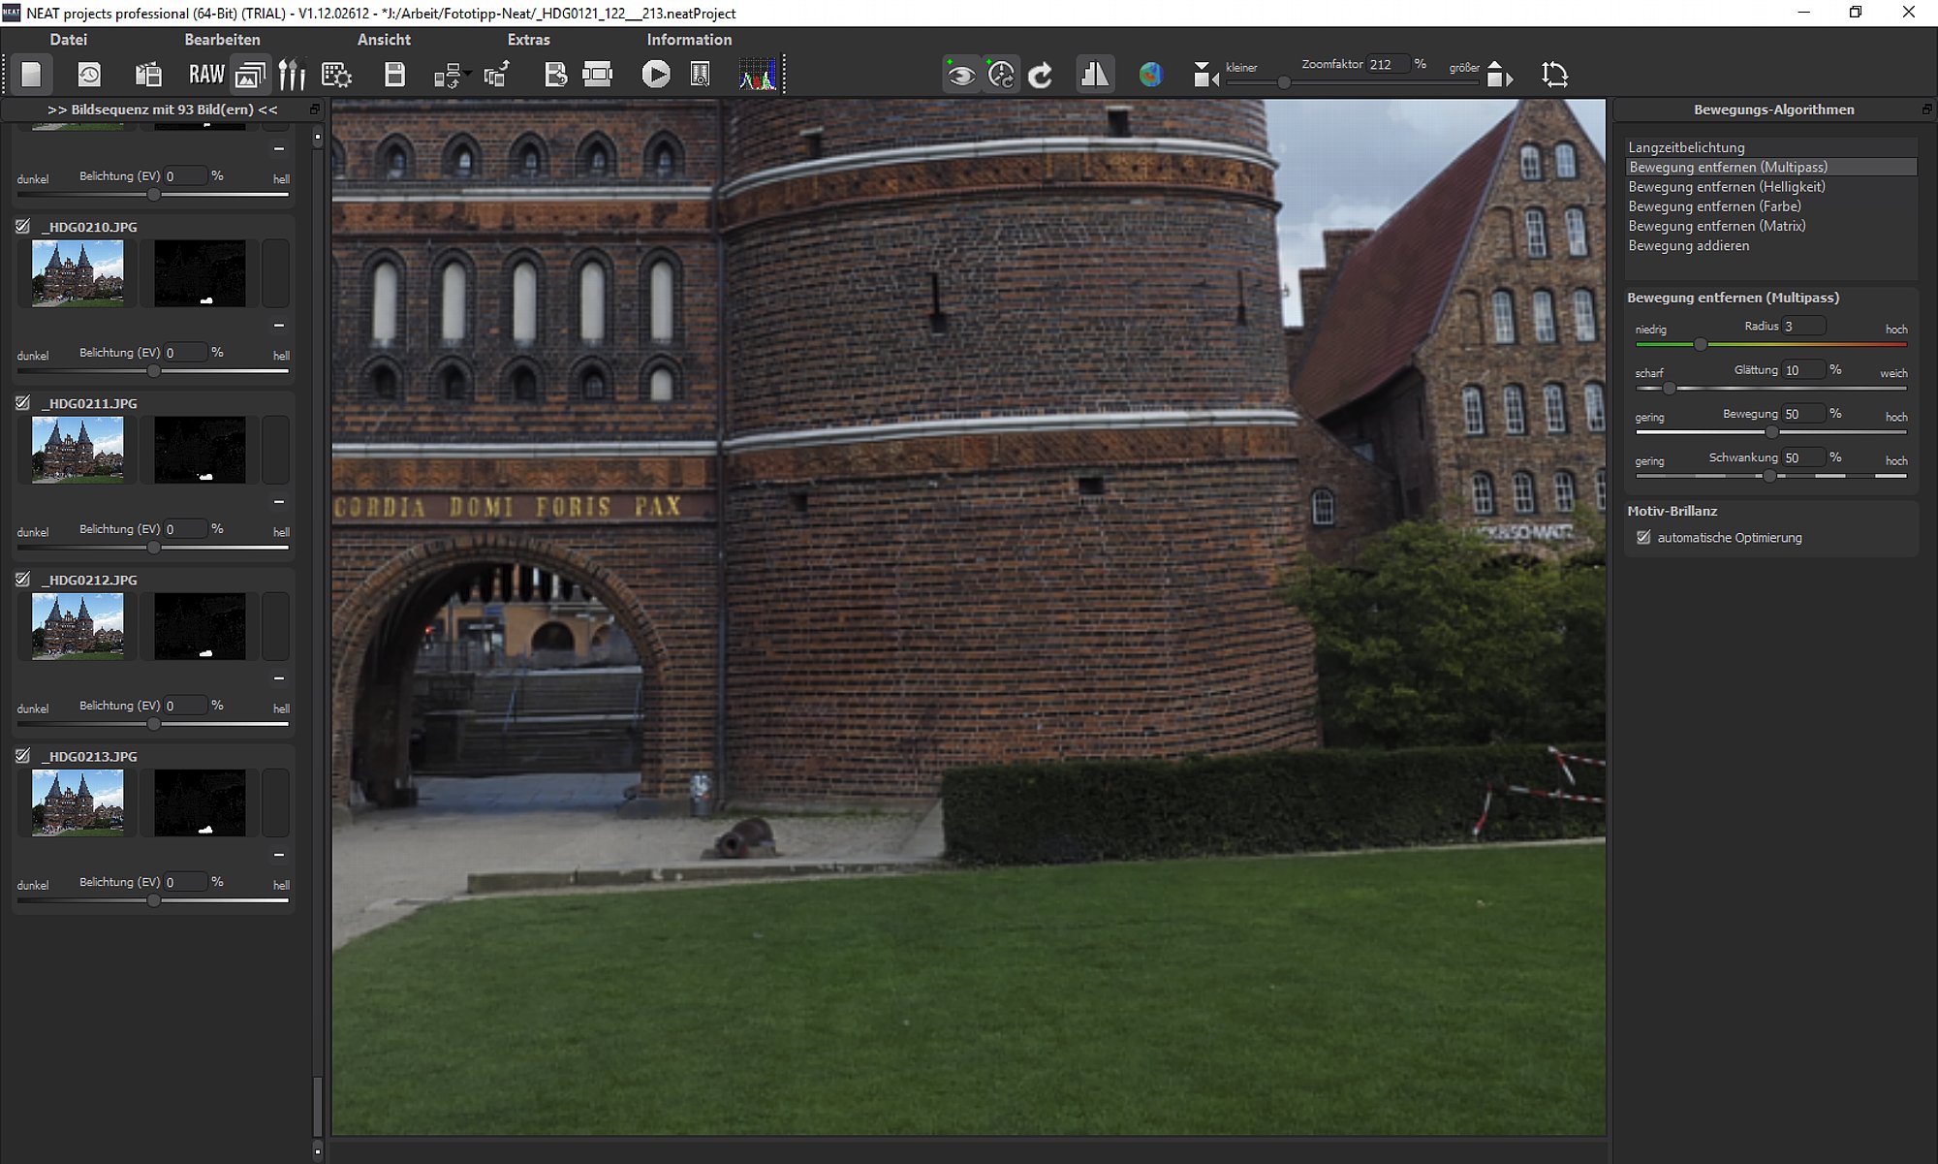Viewport: 1938px width, 1164px height.
Task: Select Langzeitbelichtung algorithm
Action: pos(1771,147)
